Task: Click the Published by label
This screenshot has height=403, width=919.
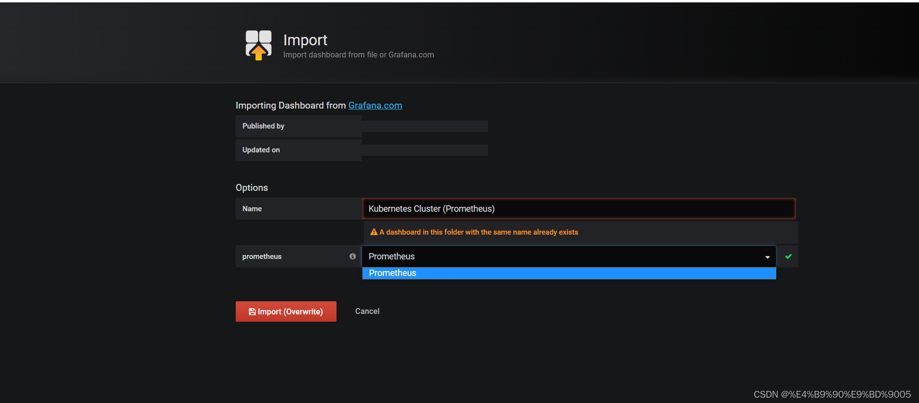Action: 263,126
